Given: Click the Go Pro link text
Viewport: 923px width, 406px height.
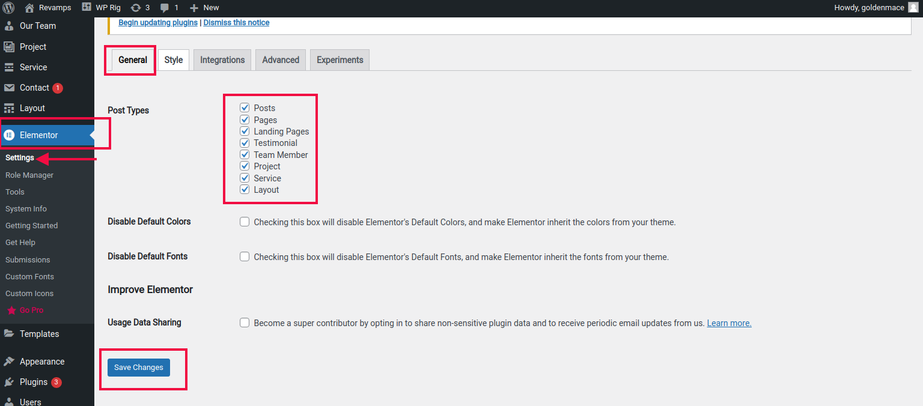Looking at the screenshot, I should [x=32, y=311].
